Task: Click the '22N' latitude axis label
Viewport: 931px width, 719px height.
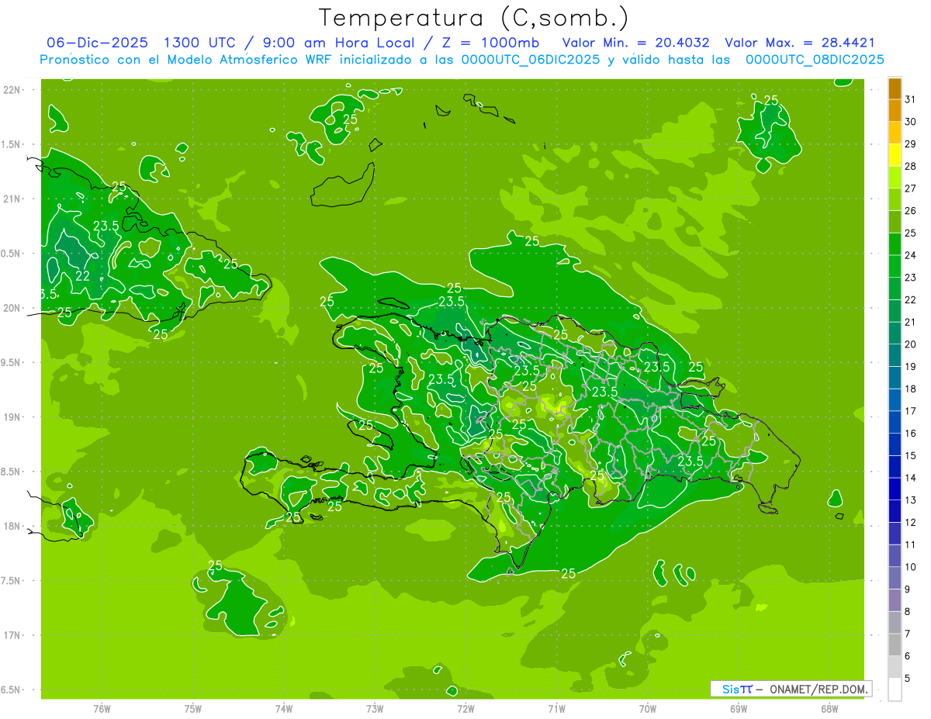Action: click(12, 89)
